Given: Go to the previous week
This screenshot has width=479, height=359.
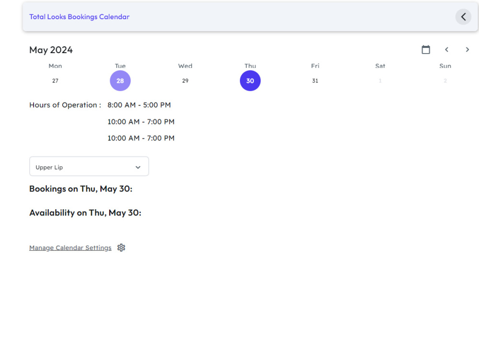Looking at the screenshot, I should [x=446, y=49].
